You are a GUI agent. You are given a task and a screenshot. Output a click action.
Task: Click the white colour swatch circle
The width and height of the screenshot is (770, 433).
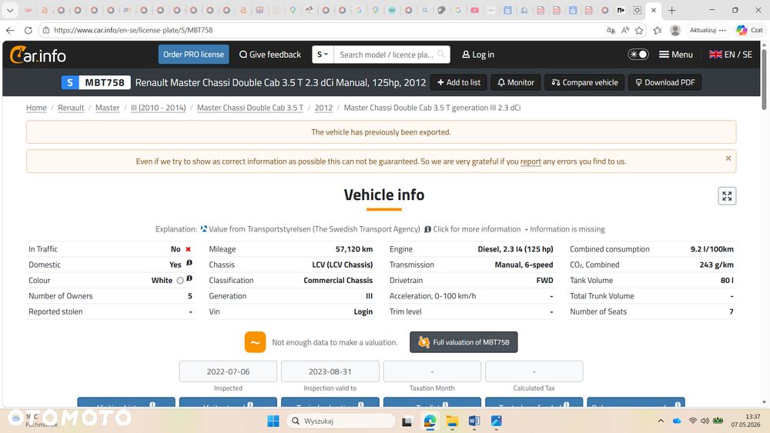pyautogui.click(x=180, y=281)
